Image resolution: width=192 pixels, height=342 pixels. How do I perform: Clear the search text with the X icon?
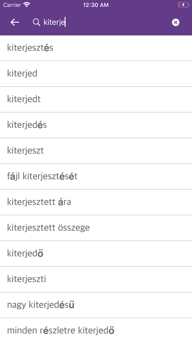click(x=176, y=22)
